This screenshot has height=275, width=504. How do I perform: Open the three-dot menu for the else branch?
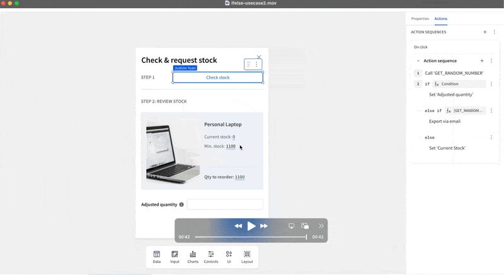click(491, 137)
